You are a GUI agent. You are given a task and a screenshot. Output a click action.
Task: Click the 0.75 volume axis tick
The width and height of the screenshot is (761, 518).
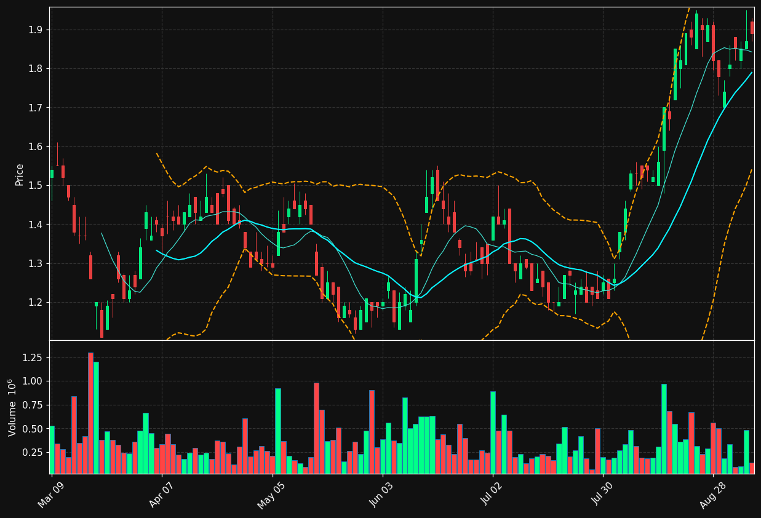click(34, 405)
